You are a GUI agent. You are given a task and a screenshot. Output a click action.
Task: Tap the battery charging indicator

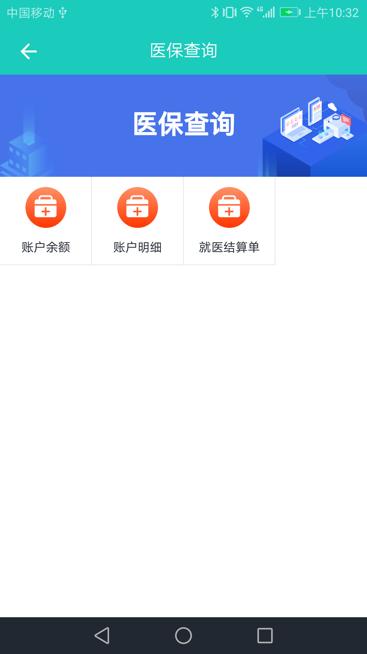click(x=290, y=13)
